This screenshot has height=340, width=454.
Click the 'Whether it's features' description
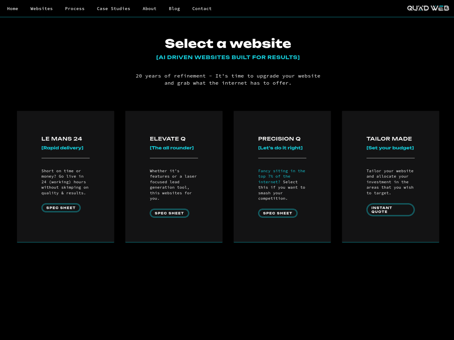[173, 185]
